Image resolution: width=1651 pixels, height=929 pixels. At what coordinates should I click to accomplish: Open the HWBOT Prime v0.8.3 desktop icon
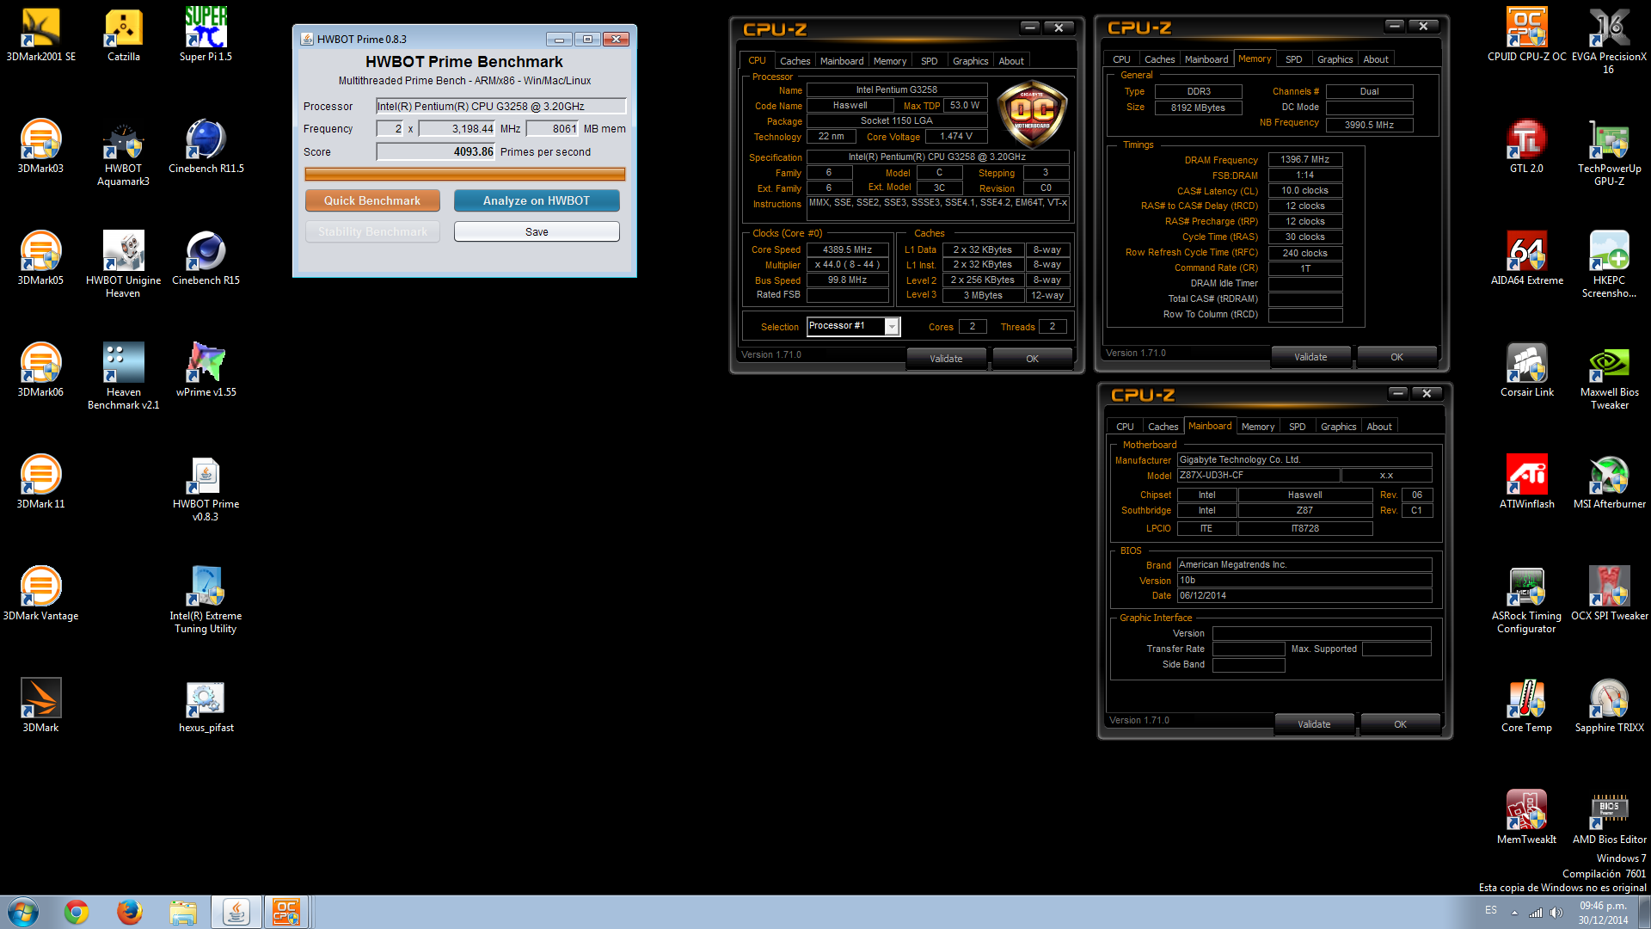[206, 489]
